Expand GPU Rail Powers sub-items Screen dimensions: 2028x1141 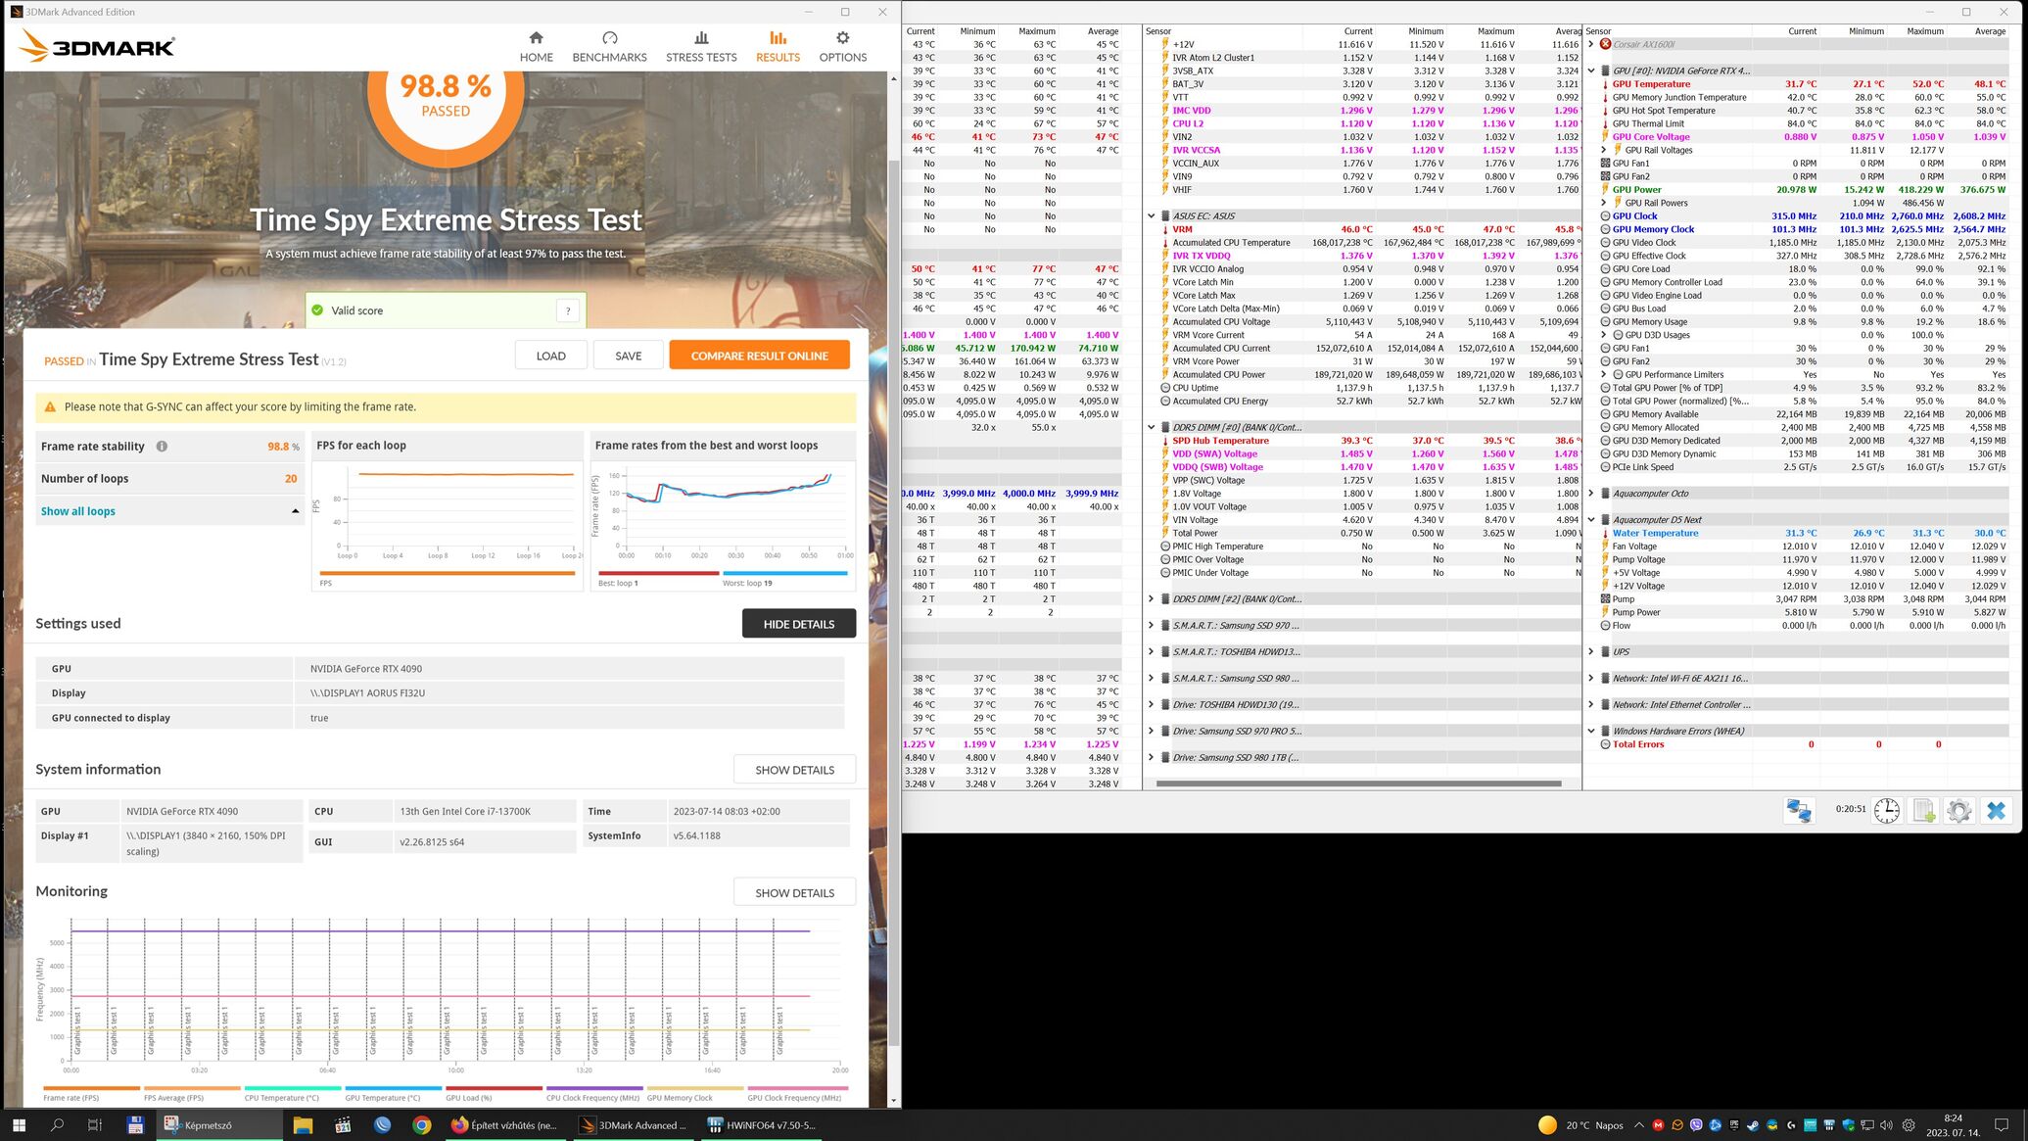pyautogui.click(x=1604, y=203)
